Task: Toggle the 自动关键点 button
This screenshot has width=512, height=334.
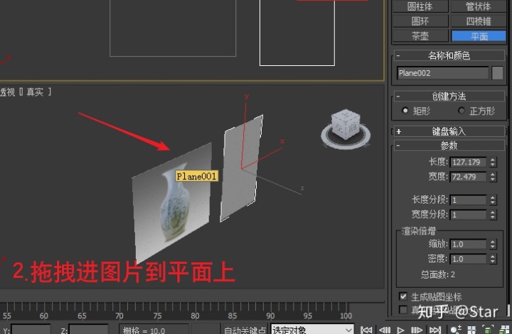Action: click(245, 329)
